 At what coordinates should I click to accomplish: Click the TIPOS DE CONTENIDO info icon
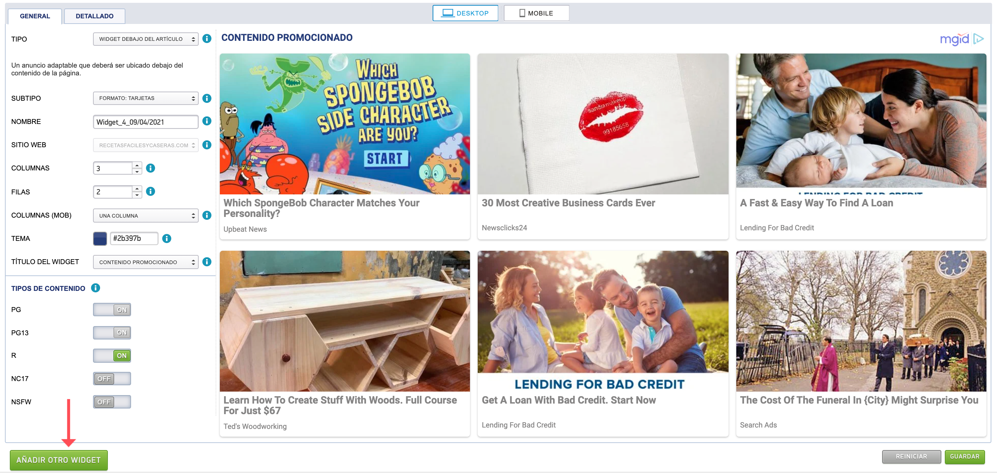click(x=95, y=288)
